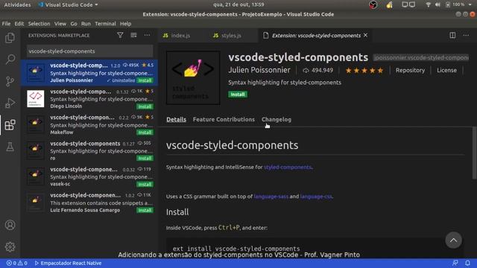The width and height of the screenshot is (477, 268).
Task: Open the File menu
Action: click(x=6, y=24)
